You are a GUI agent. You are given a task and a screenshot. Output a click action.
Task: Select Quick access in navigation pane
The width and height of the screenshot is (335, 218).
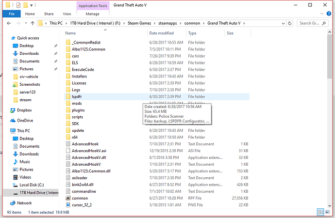coord(28,38)
